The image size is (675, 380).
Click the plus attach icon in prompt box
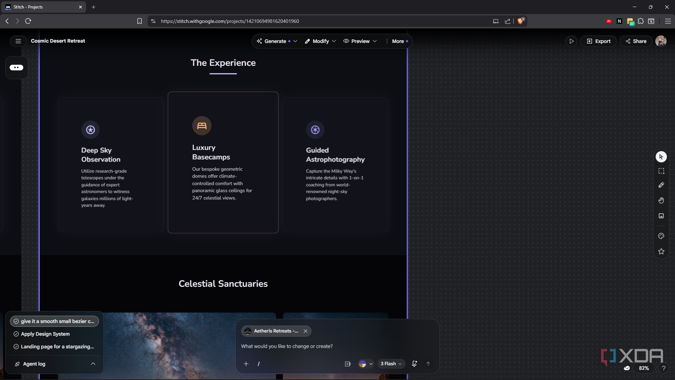pyautogui.click(x=246, y=364)
